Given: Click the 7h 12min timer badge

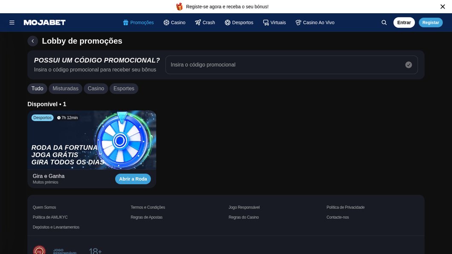Looking at the screenshot, I should coord(67,118).
